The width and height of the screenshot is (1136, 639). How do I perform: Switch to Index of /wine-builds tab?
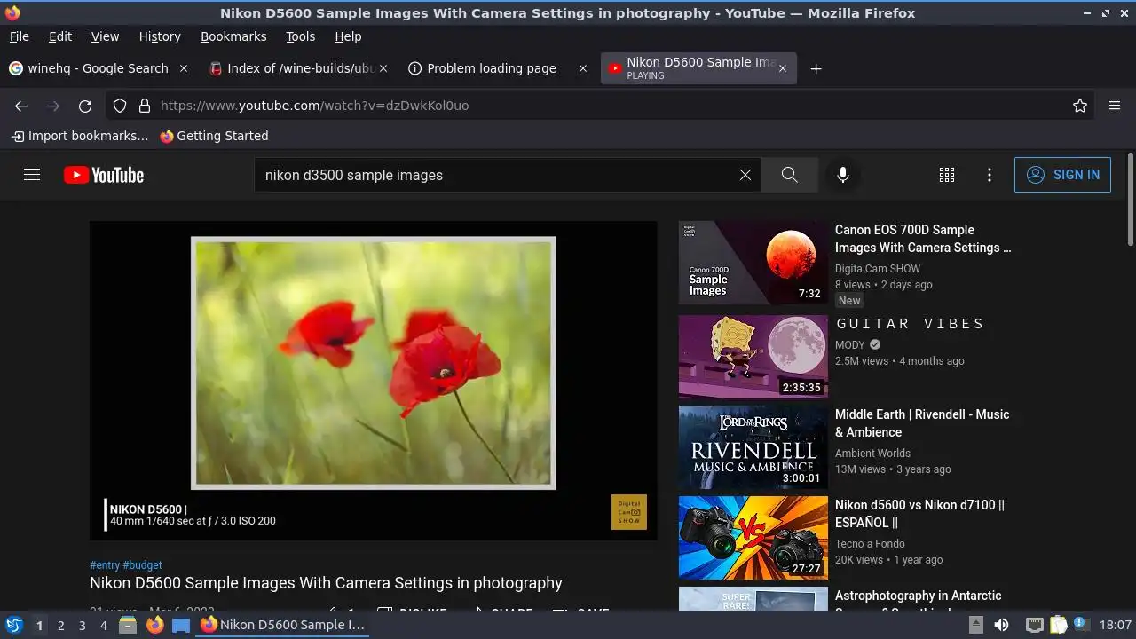click(x=299, y=68)
